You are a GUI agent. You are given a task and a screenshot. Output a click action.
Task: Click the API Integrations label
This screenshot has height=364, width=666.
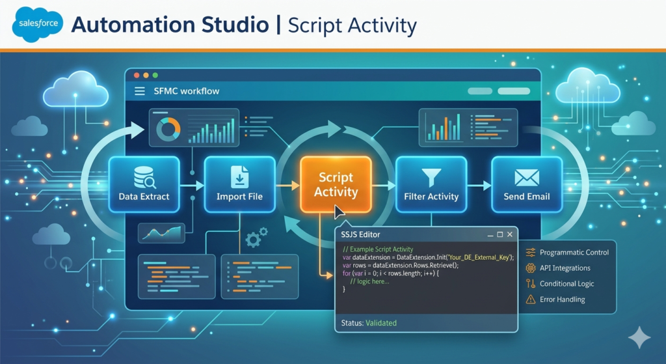(565, 268)
